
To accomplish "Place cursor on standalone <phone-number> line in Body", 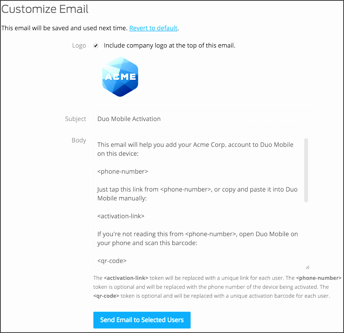I will pyautogui.click(x=123, y=172).
